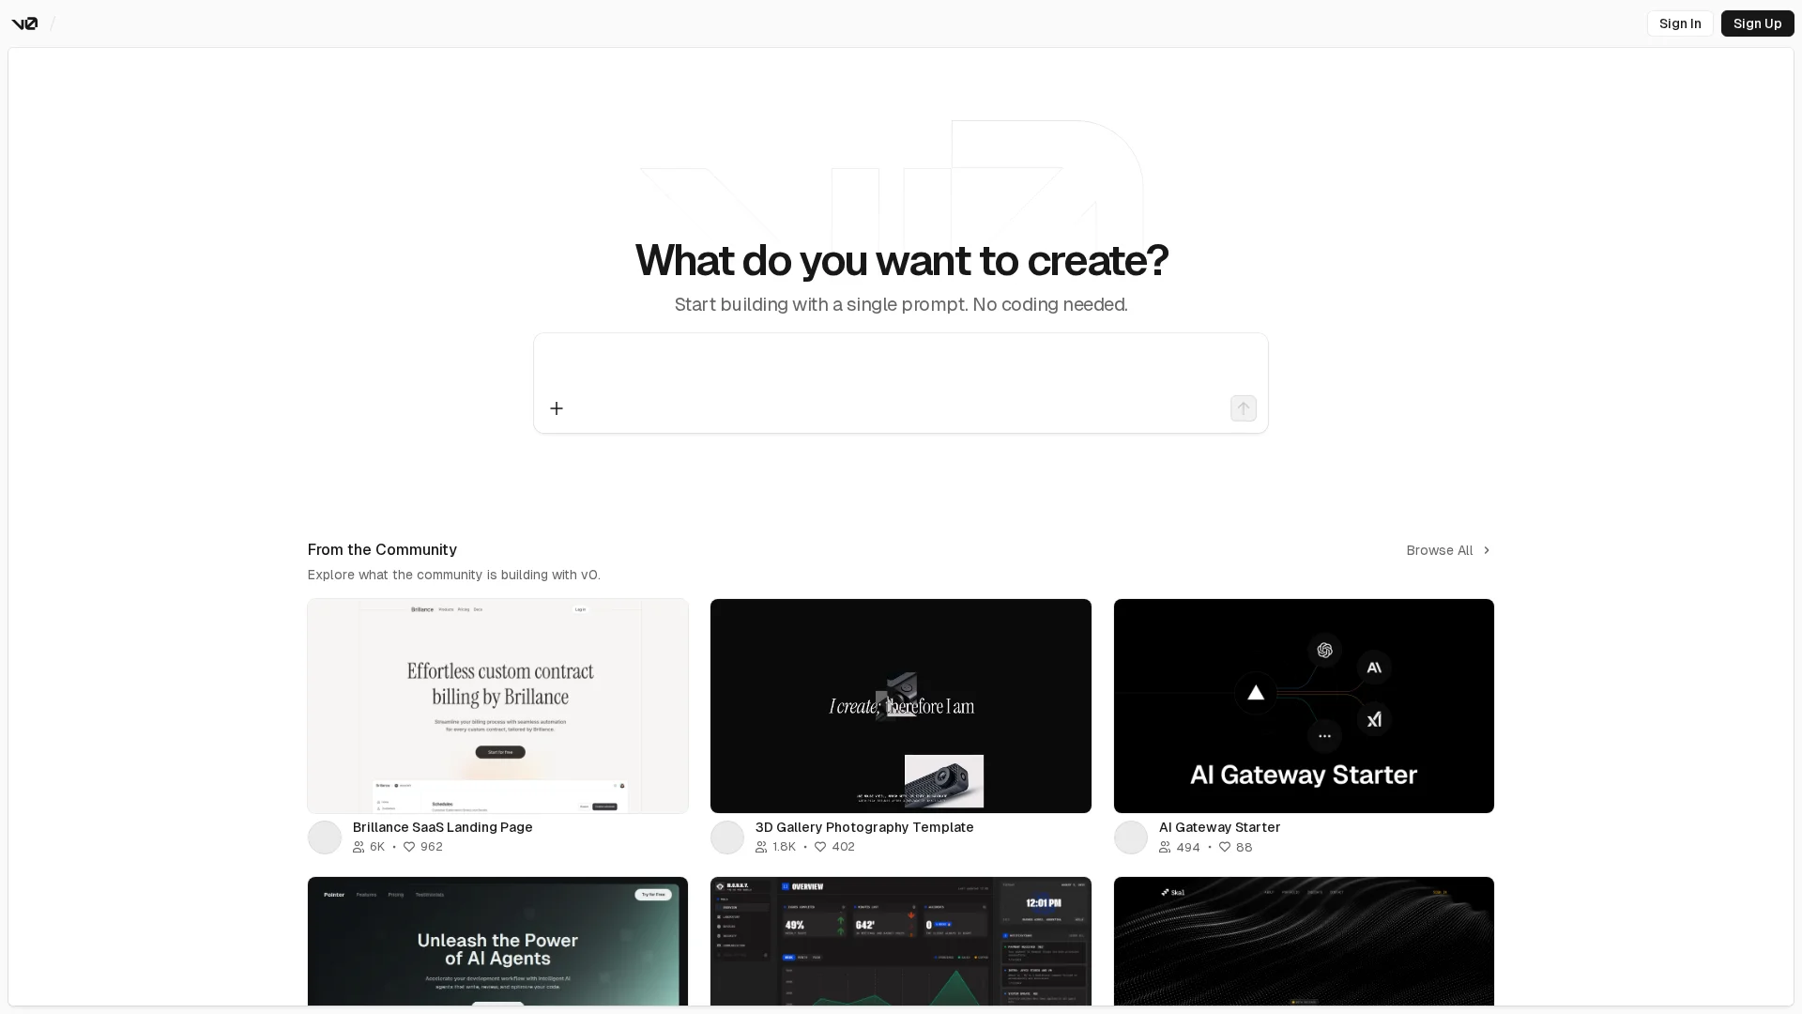Screen dimensions: 1802x1014
Task: Expand Browse All chevron arrow
Action: point(1487,550)
